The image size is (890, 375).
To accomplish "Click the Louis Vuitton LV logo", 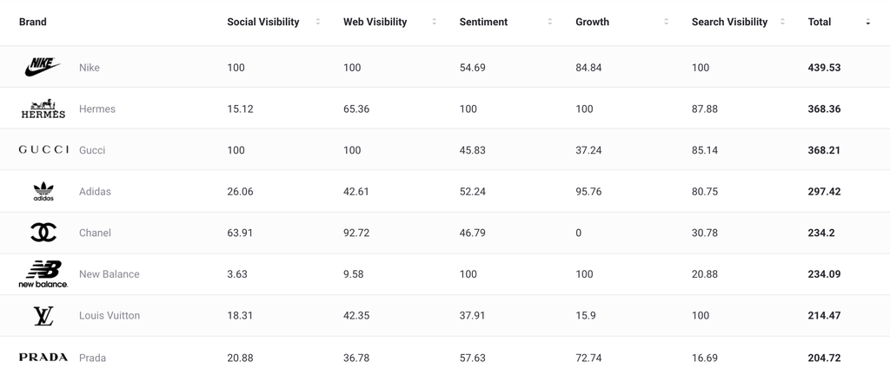I will [x=43, y=315].
